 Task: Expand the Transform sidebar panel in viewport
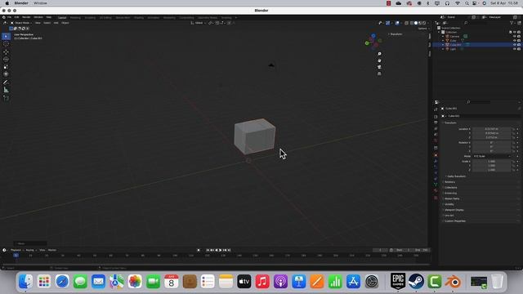click(396, 34)
